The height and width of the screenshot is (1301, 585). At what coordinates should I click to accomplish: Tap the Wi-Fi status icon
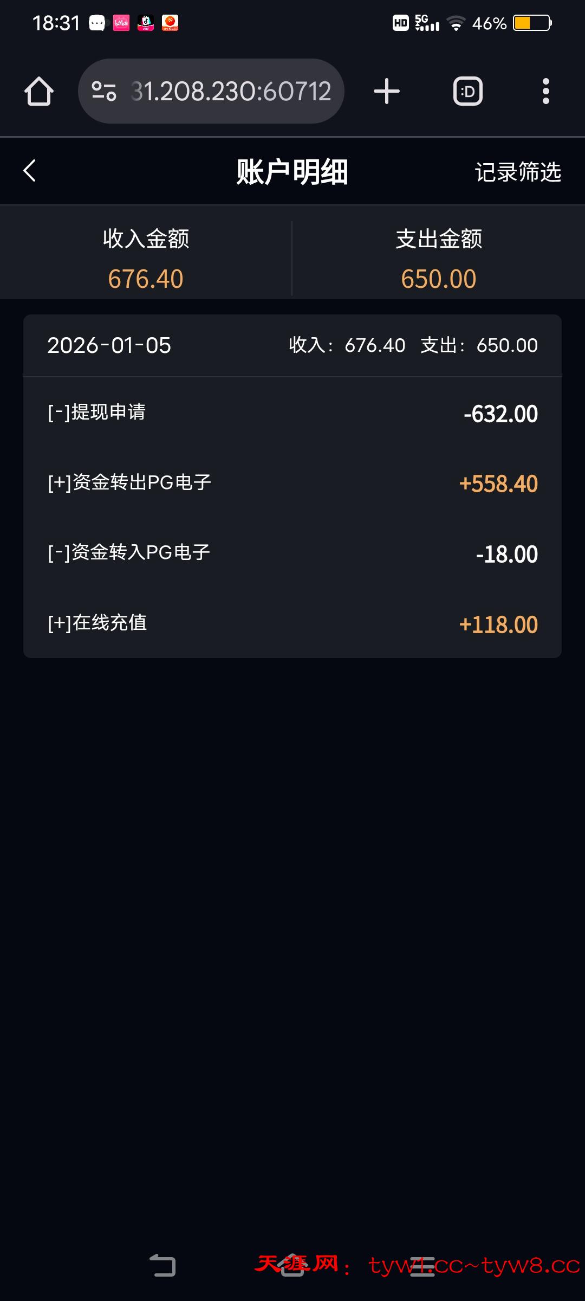(x=456, y=23)
